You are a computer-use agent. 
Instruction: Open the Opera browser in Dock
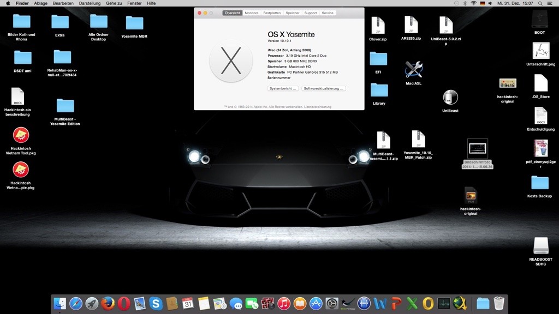click(124, 304)
